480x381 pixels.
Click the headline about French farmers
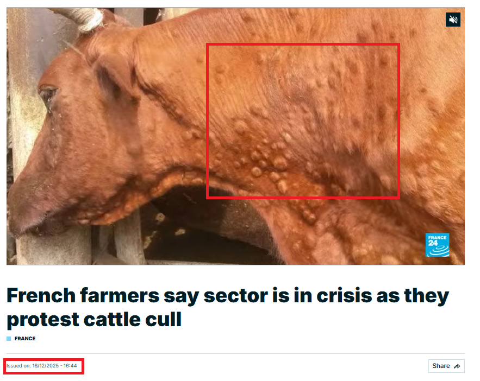pos(228,308)
